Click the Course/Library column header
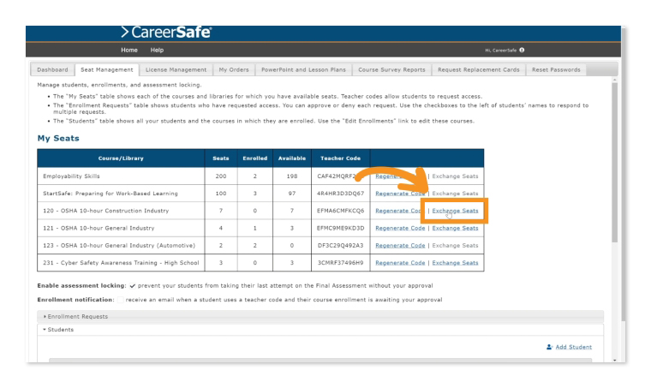This screenshot has width=651, height=388. click(x=121, y=158)
